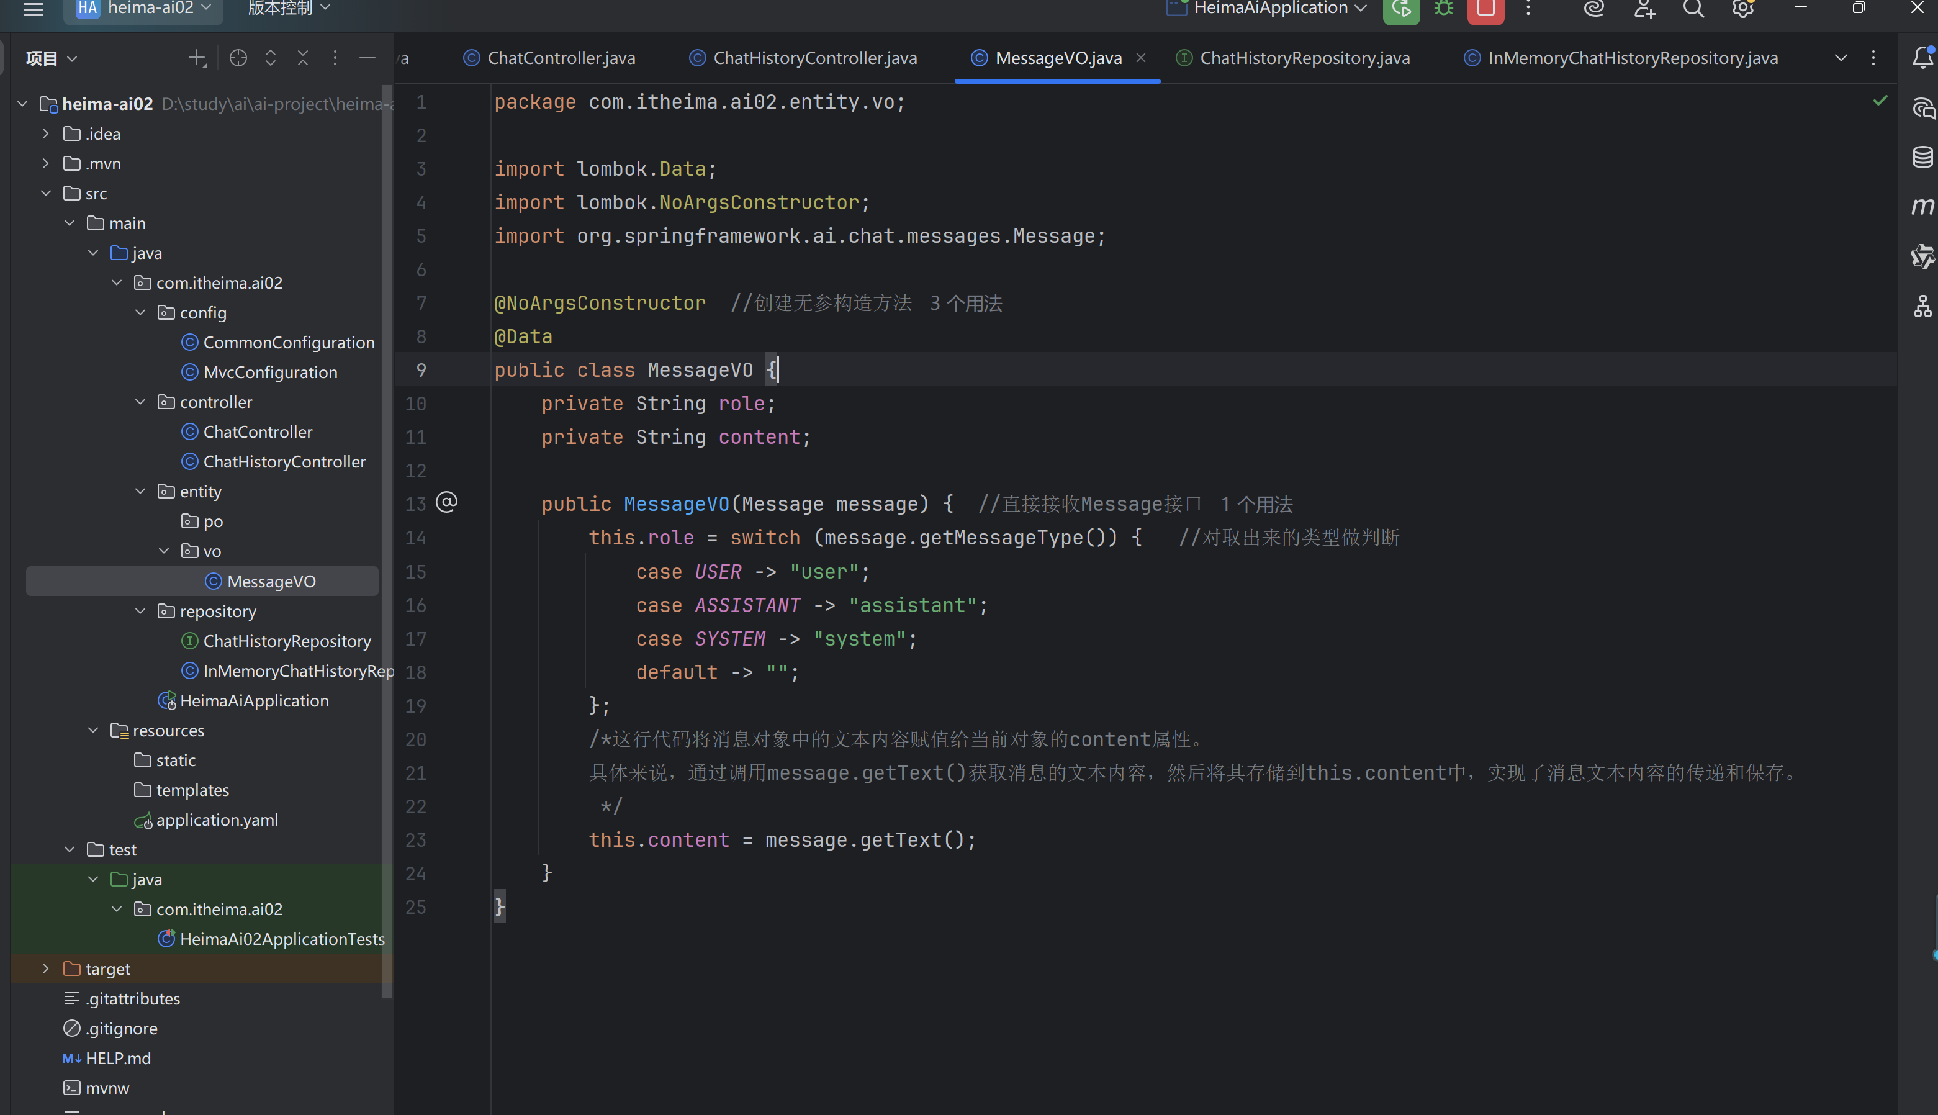1938x1115 pixels.
Task: Collapse the repository package
Action: coord(140,611)
